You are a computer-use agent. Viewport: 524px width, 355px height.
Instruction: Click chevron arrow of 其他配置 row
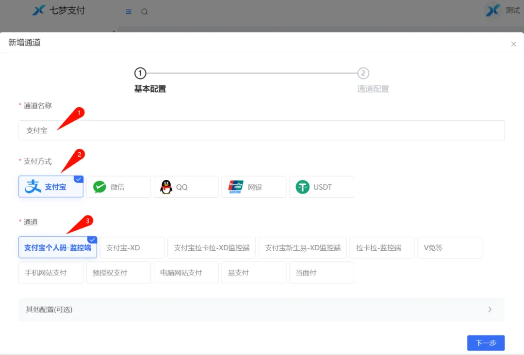[490, 309]
